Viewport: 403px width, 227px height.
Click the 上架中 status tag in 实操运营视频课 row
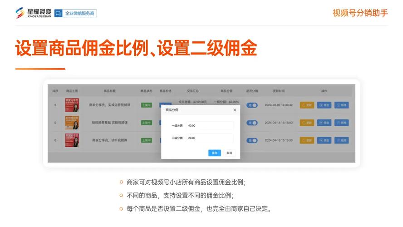pos(147,105)
